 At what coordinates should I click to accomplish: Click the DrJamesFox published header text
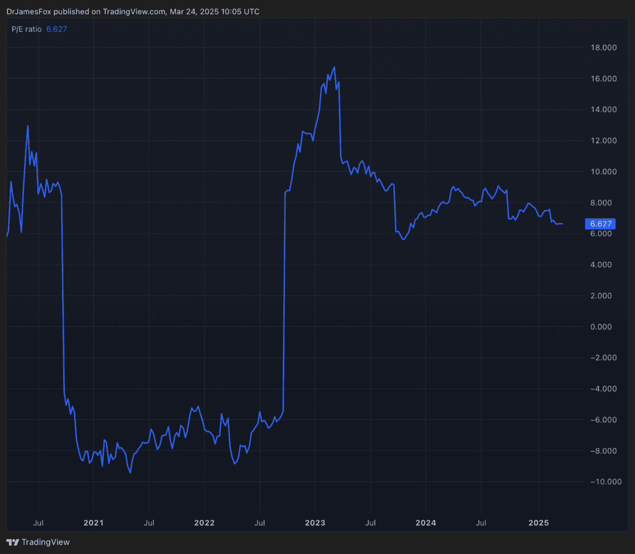point(133,11)
